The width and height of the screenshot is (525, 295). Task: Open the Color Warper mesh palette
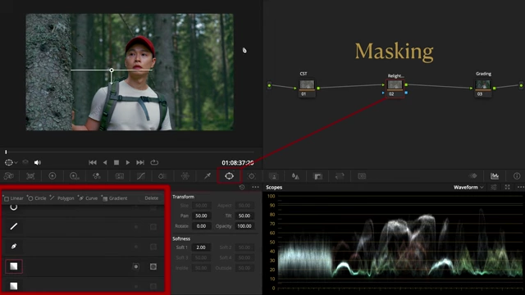click(x=185, y=176)
